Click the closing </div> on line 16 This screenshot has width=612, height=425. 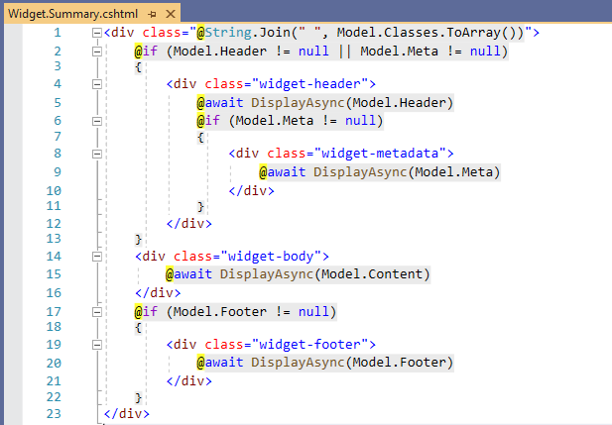(158, 293)
